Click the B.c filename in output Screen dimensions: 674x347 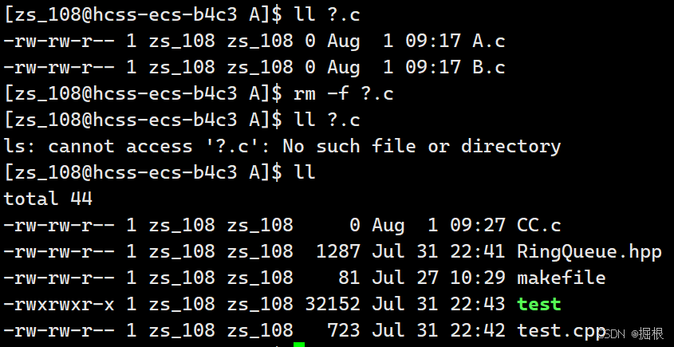pos(489,68)
